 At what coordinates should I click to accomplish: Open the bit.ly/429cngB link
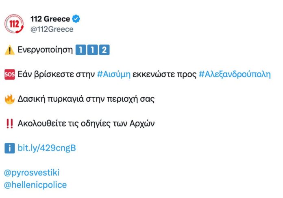47,148
